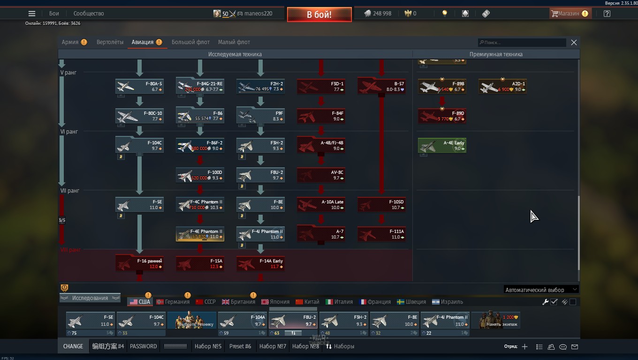Switch to the Большой флот tab
Viewport: 638px width, 360px height.
(x=190, y=42)
